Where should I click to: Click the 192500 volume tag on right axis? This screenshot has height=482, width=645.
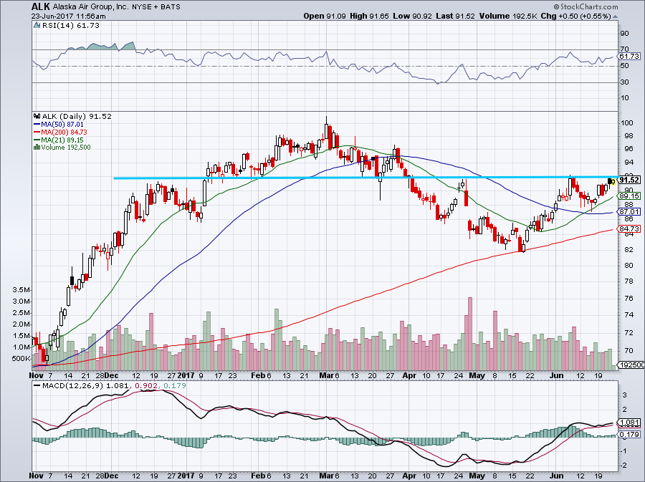pyautogui.click(x=631, y=365)
